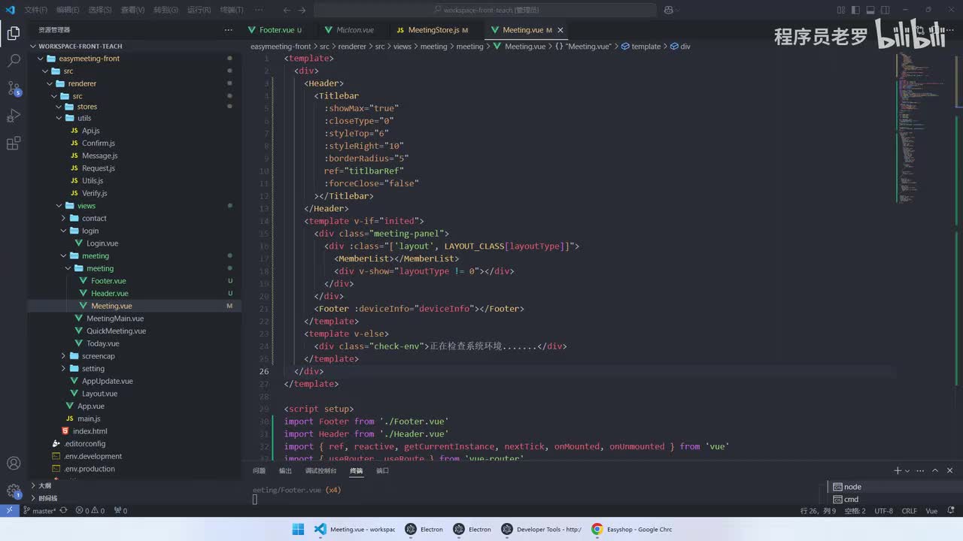Open Run and Debug view
963x541 pixels.
pos(14,116)
